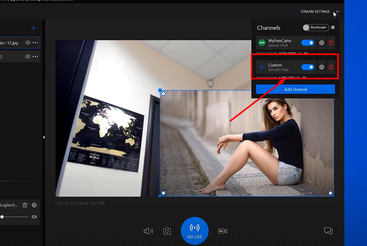Screen dimensions: 367x246
Task: Open Logitech device settings gear
Action: 34,205
